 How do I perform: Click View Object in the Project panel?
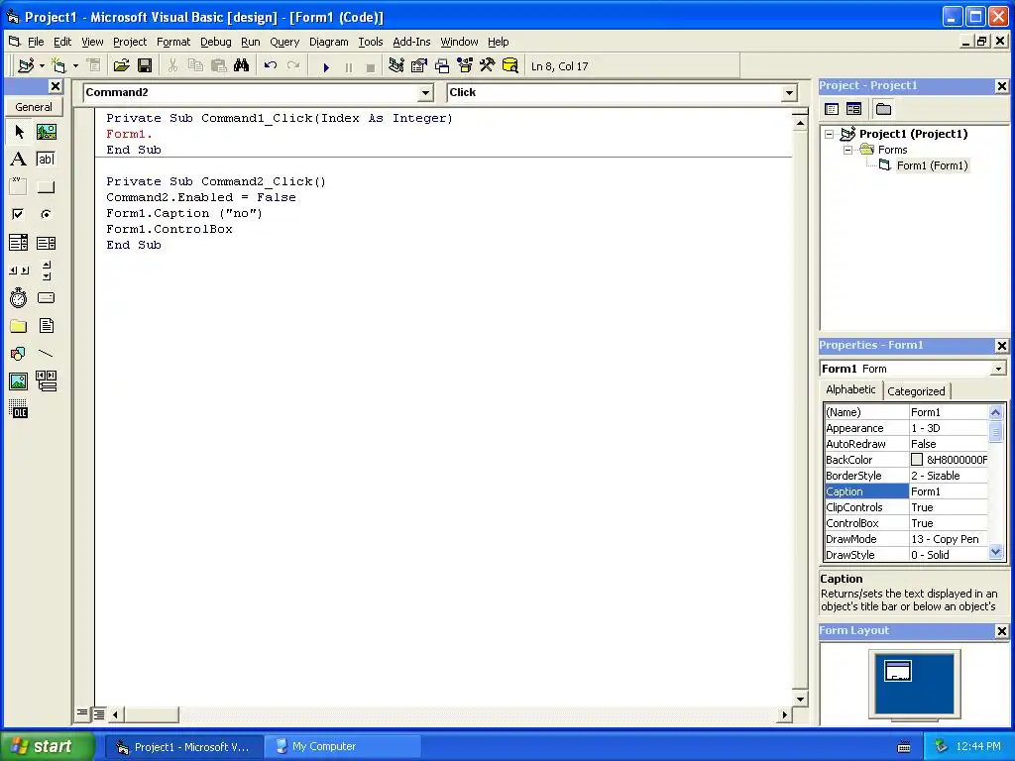(853, 109)
